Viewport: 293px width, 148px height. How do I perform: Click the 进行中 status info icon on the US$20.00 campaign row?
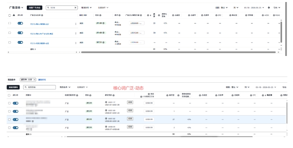coord(103,24)
